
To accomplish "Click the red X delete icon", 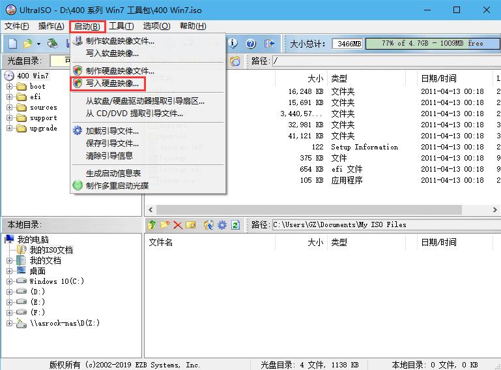I will 178,225.
